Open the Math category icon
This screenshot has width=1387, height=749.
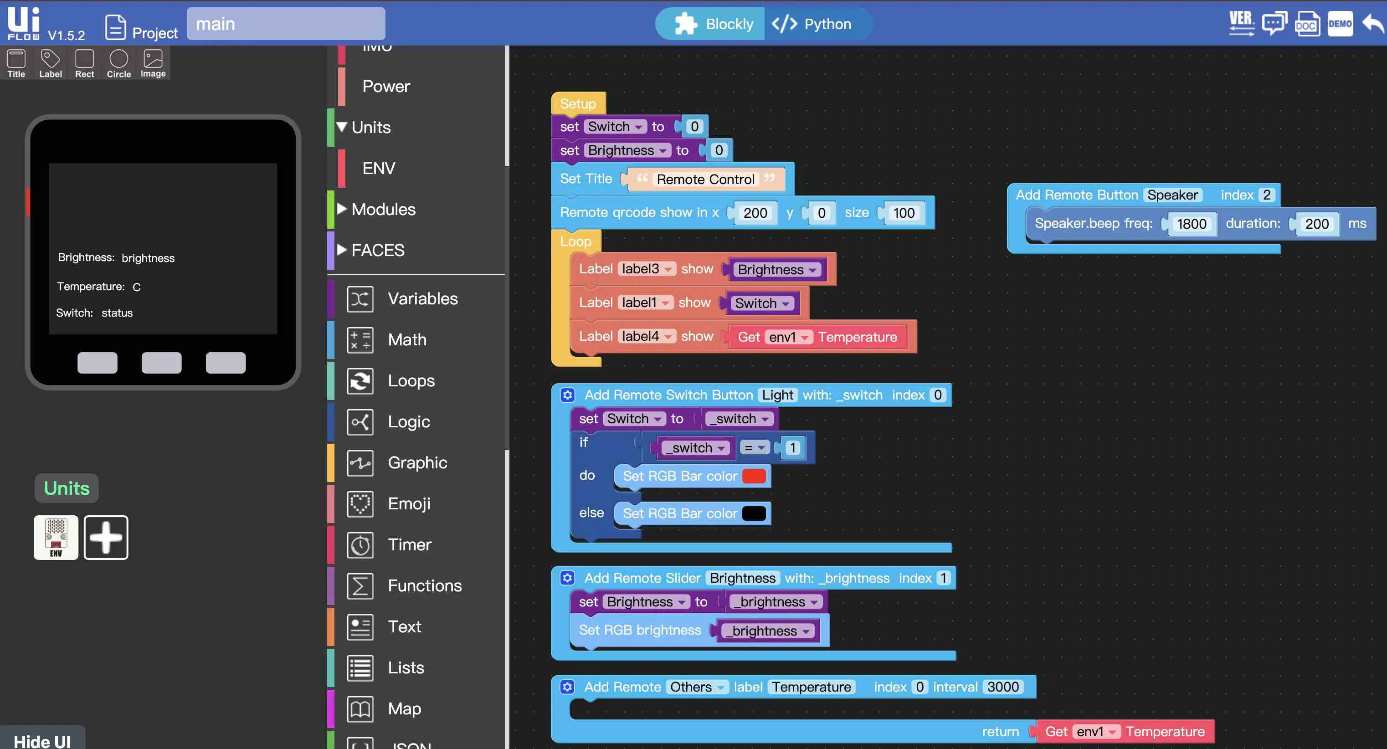pos(360,340)
